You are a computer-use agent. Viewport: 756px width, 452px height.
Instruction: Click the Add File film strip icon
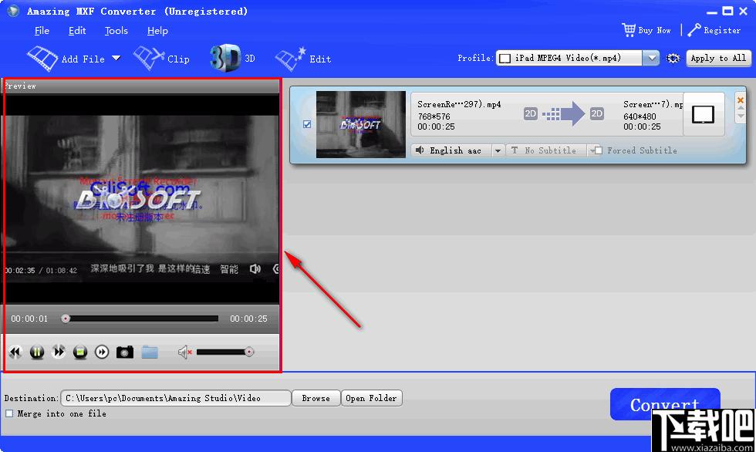pyautogui.click(x=42, y=59)
